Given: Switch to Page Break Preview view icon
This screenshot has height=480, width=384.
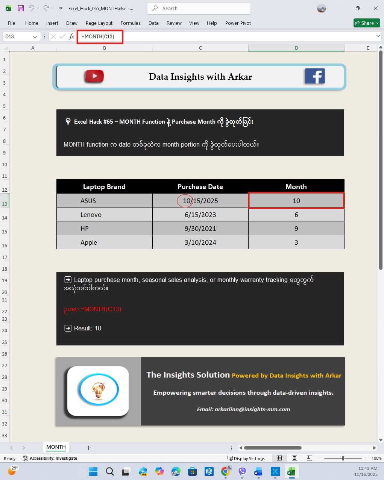Looking at the screenshot, I should [x=309, y=458].
